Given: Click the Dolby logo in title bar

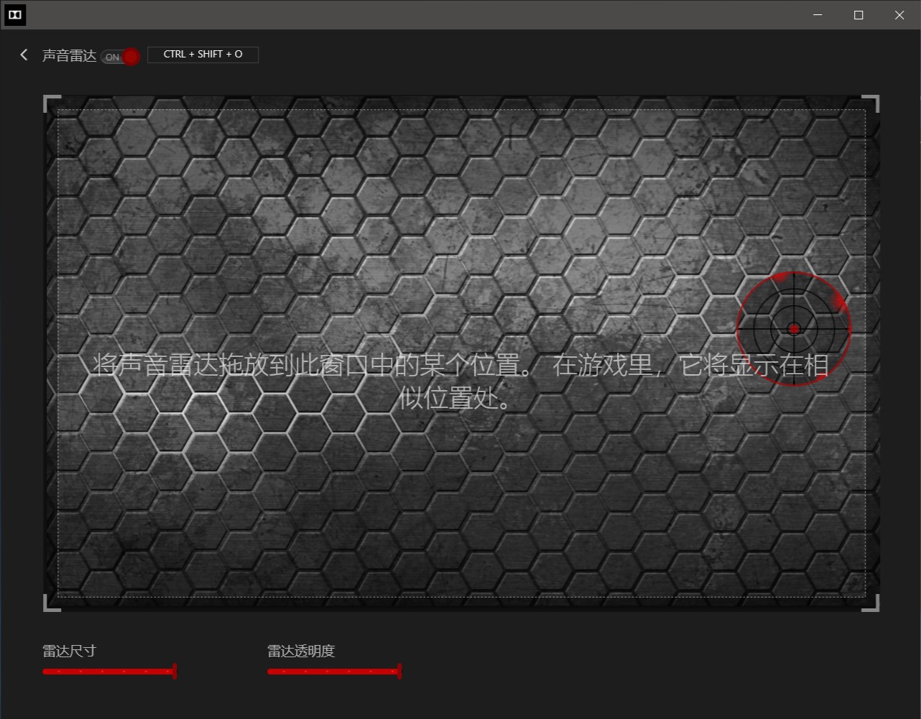Looking at the screenshot, I should point(14,15).
